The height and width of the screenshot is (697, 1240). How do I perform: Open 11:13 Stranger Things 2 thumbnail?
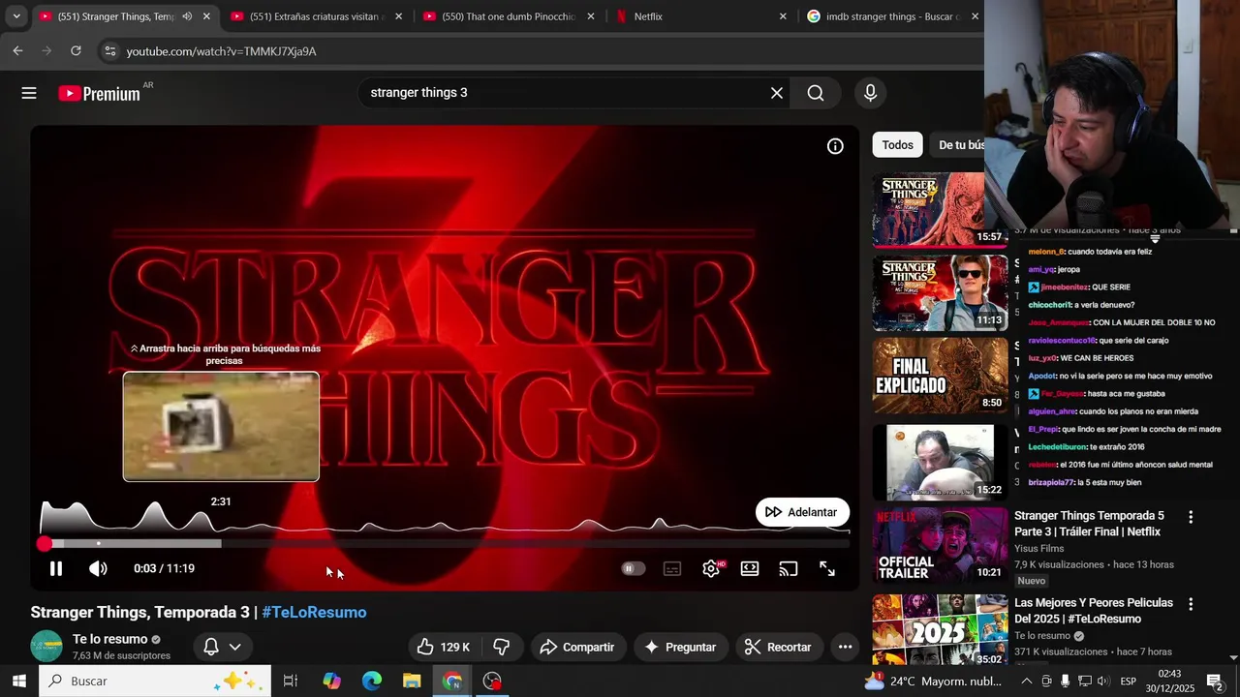tap(940, 292)
